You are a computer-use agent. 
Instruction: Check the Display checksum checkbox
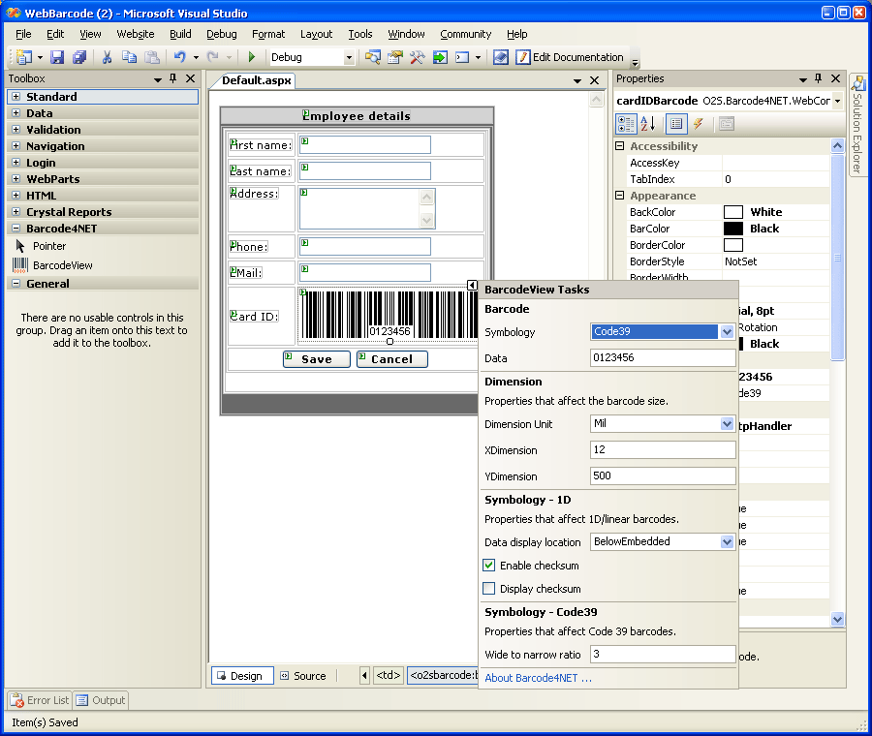pyautogui.click(x=489, y=589)
